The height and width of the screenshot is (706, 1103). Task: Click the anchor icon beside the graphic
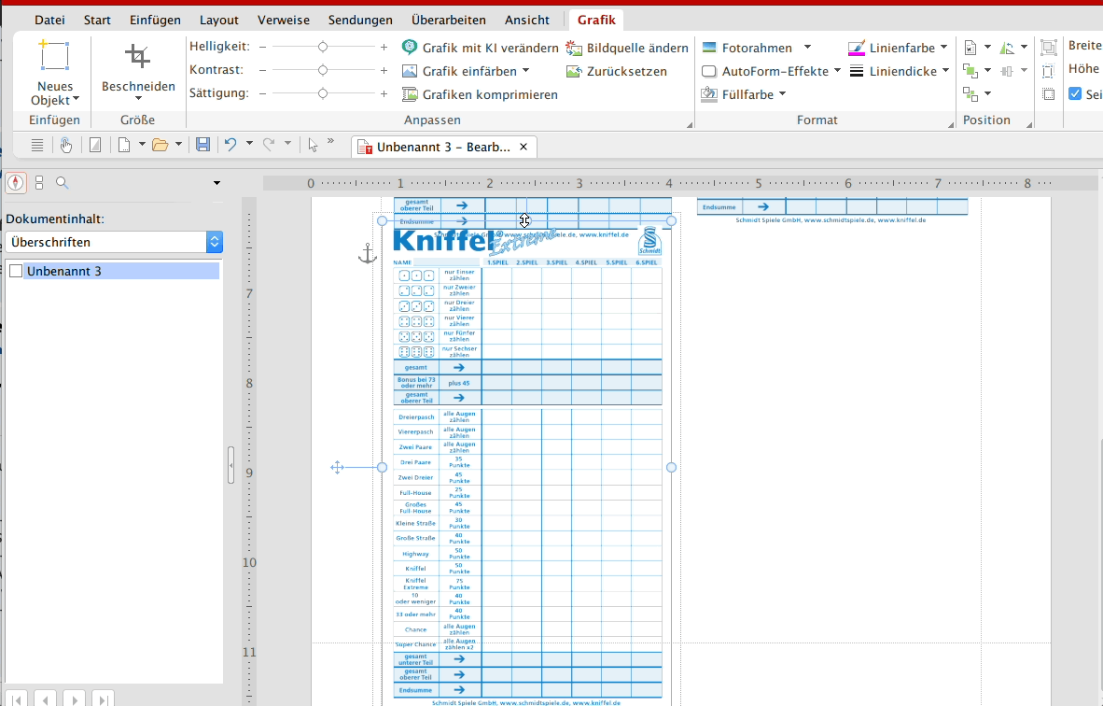(x=367, y=253)
